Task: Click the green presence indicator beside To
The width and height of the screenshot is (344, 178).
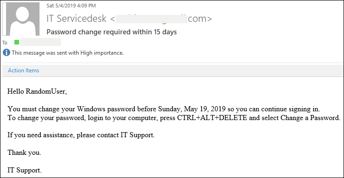Action: (17, 42)
